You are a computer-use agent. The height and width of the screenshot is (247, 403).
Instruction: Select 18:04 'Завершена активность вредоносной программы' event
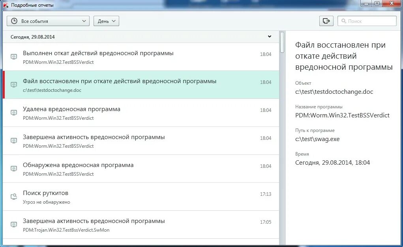click(141, 141)
